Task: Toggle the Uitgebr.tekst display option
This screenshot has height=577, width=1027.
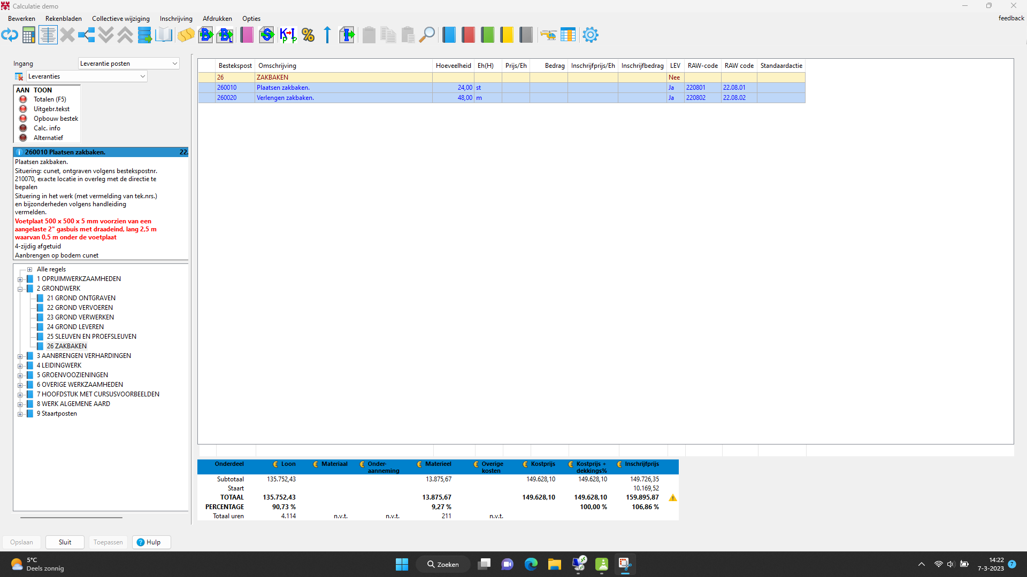Action: [23, 109]
